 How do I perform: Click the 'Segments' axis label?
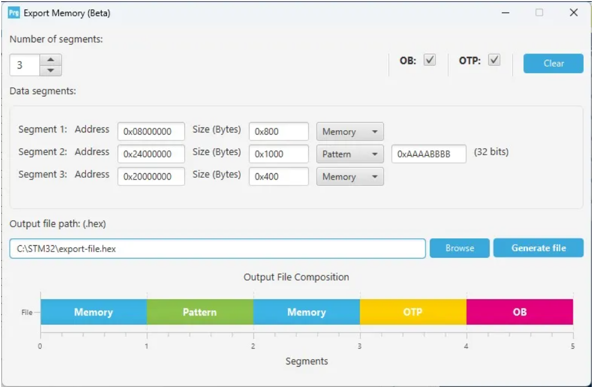pyautogui.click(x=307, y=361)
